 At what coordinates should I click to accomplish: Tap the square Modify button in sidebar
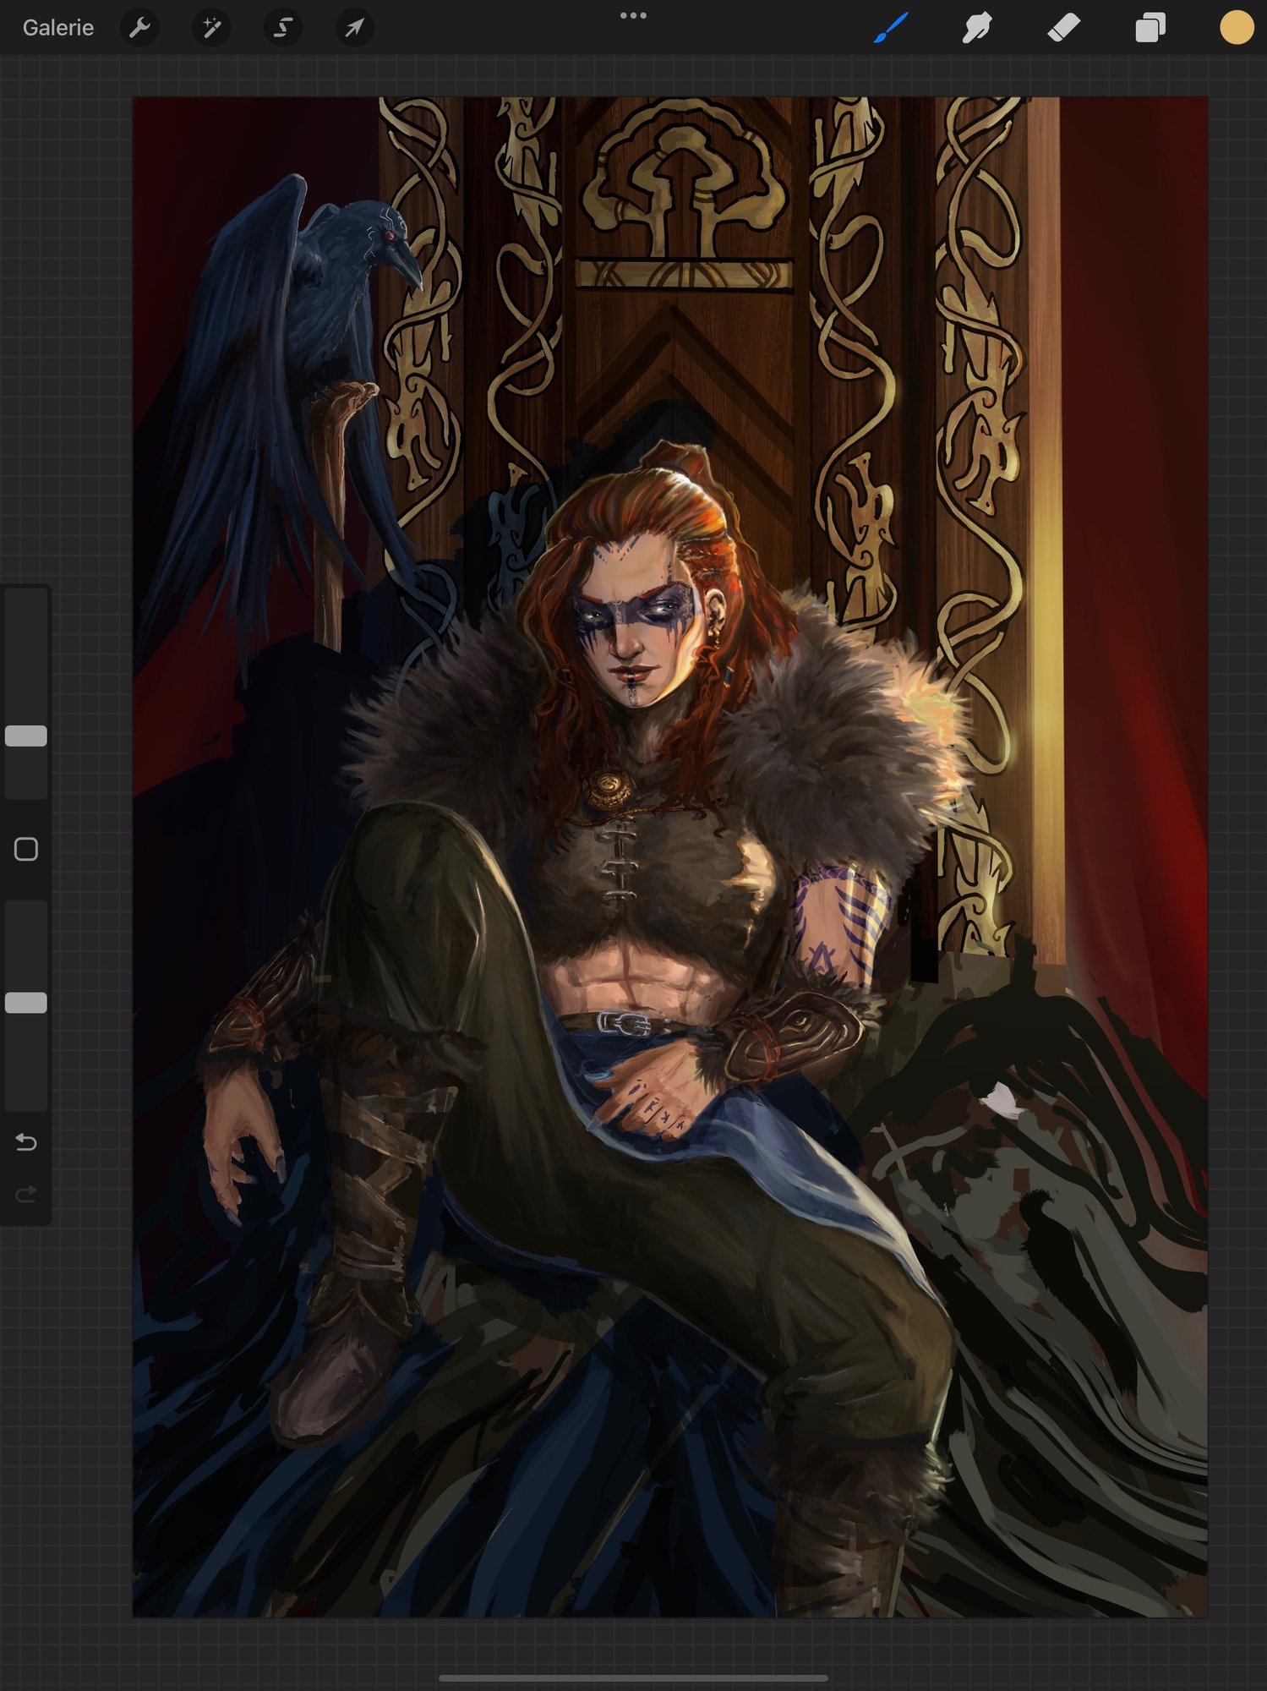coord(26,849)
